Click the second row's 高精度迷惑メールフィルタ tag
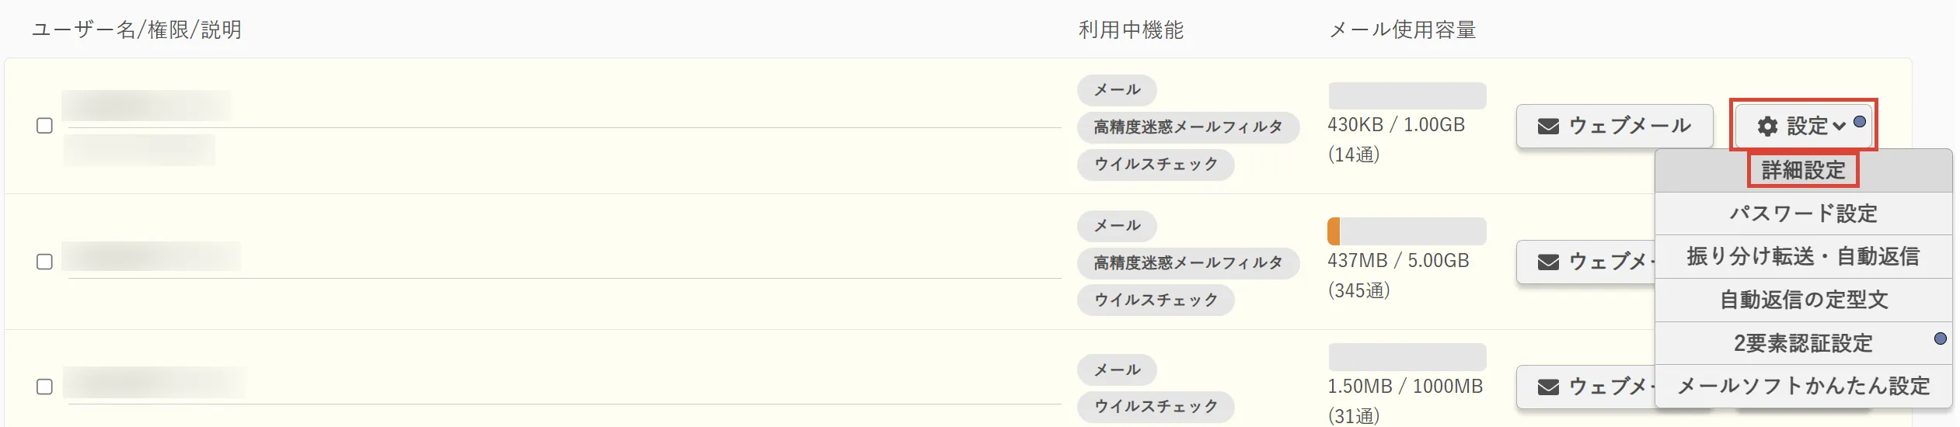 pyautogui.click(x=1188, y=262)
